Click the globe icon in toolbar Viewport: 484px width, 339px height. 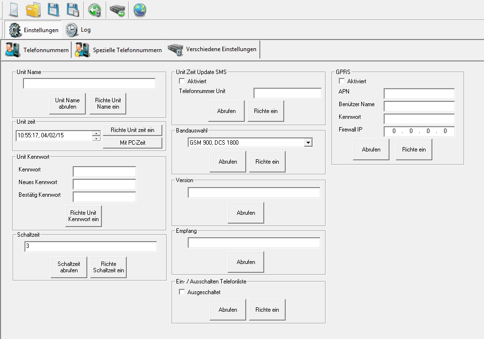point(140,10)
